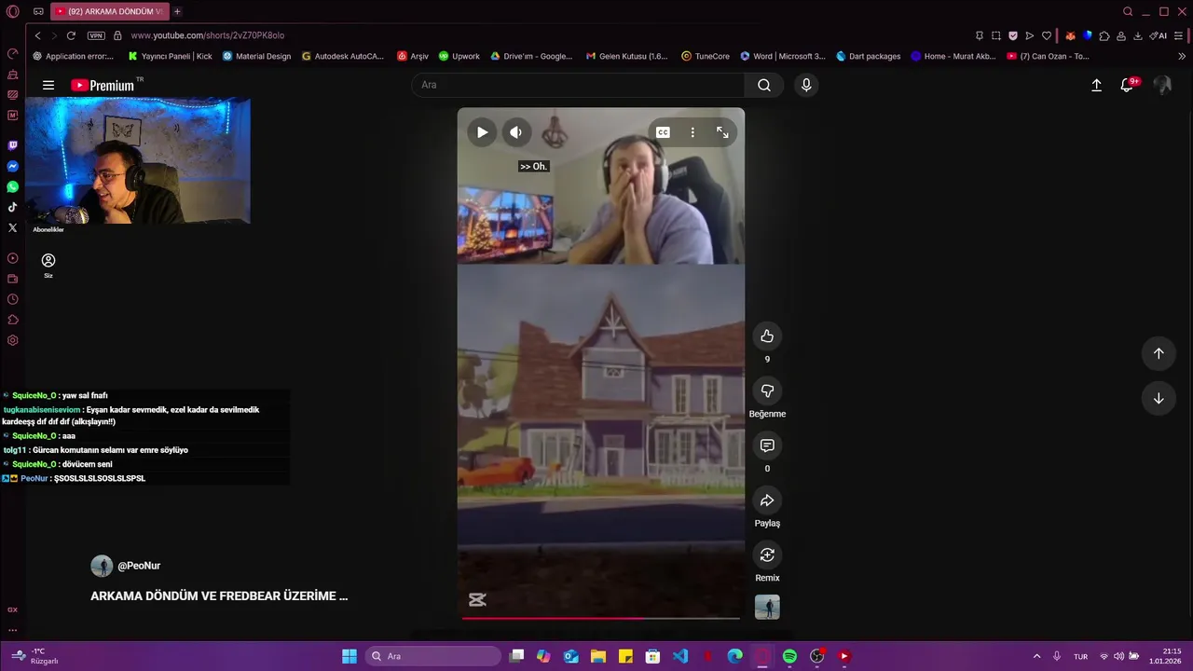
Task: Open the extensions puzzle icon
Action: tap(1104, 35)
